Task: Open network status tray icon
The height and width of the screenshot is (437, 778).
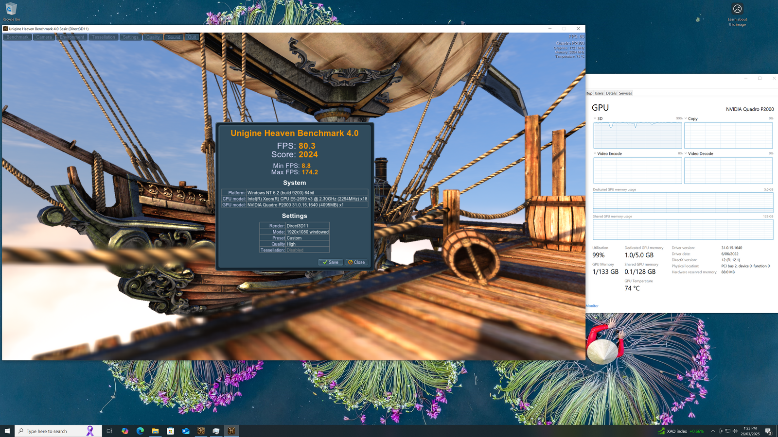Action: click(x=728, y=431)
